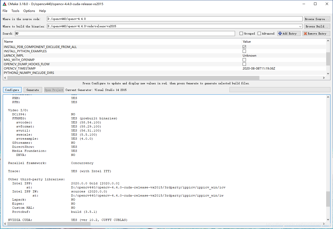Click the Name column header

point(122,41)
